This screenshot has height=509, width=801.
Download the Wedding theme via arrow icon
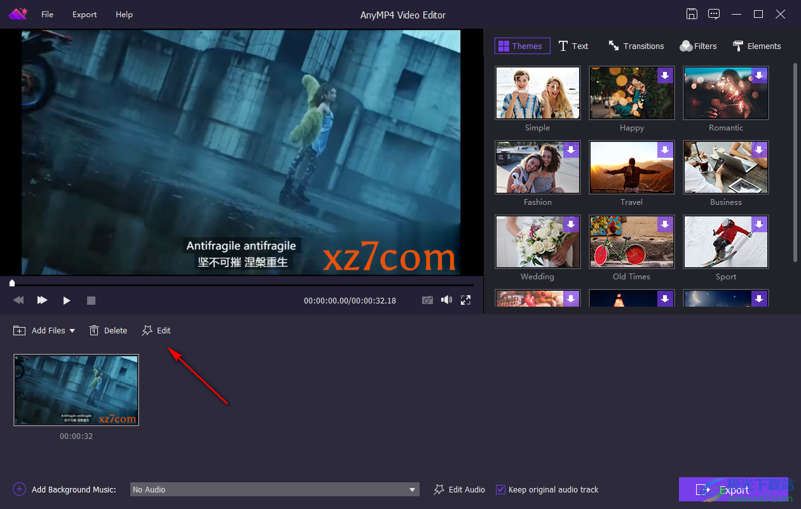tap(571, 224)
